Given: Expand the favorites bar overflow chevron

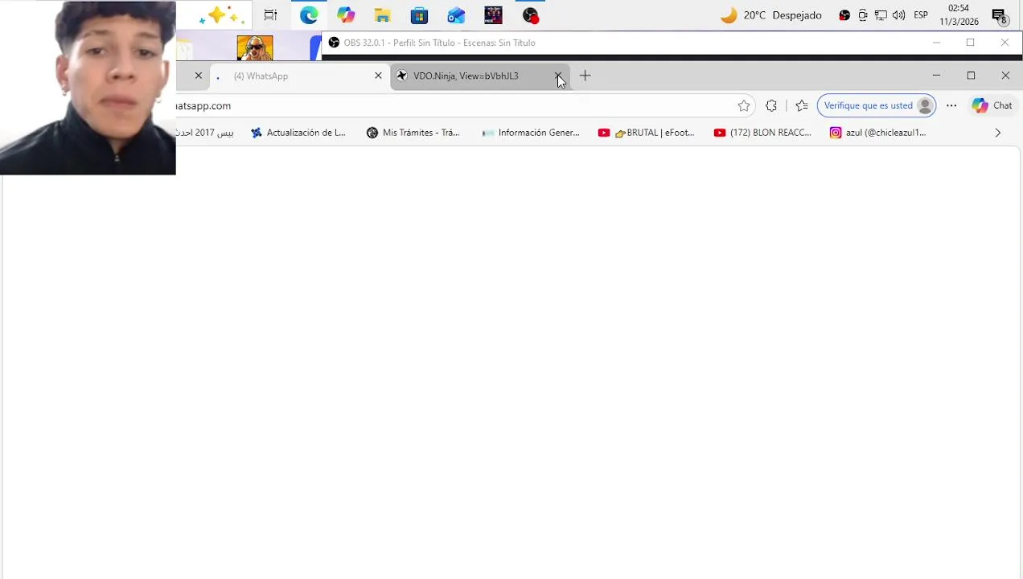Looking at the screenshot, I should [997, 133].
